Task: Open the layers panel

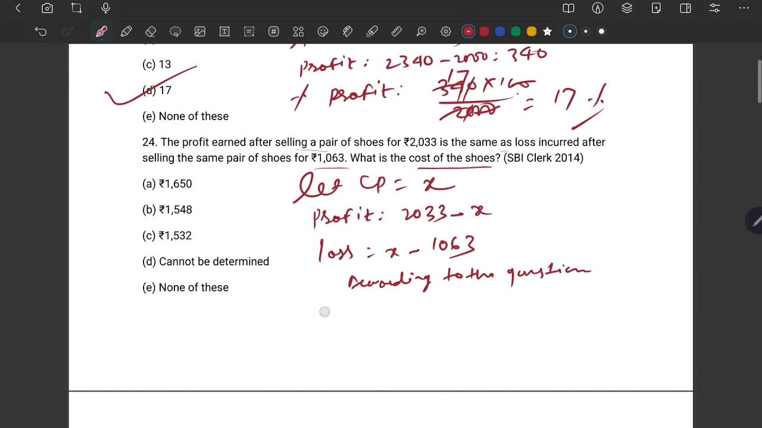Action: (x=627, y=8)
